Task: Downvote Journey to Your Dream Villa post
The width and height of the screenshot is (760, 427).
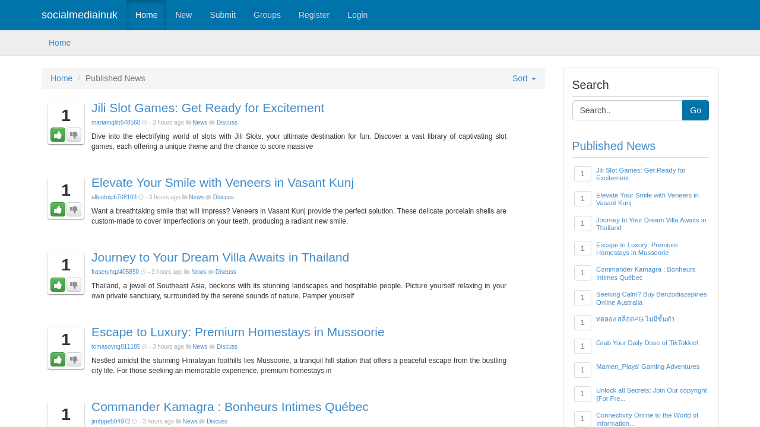Action: pos(74,285)
